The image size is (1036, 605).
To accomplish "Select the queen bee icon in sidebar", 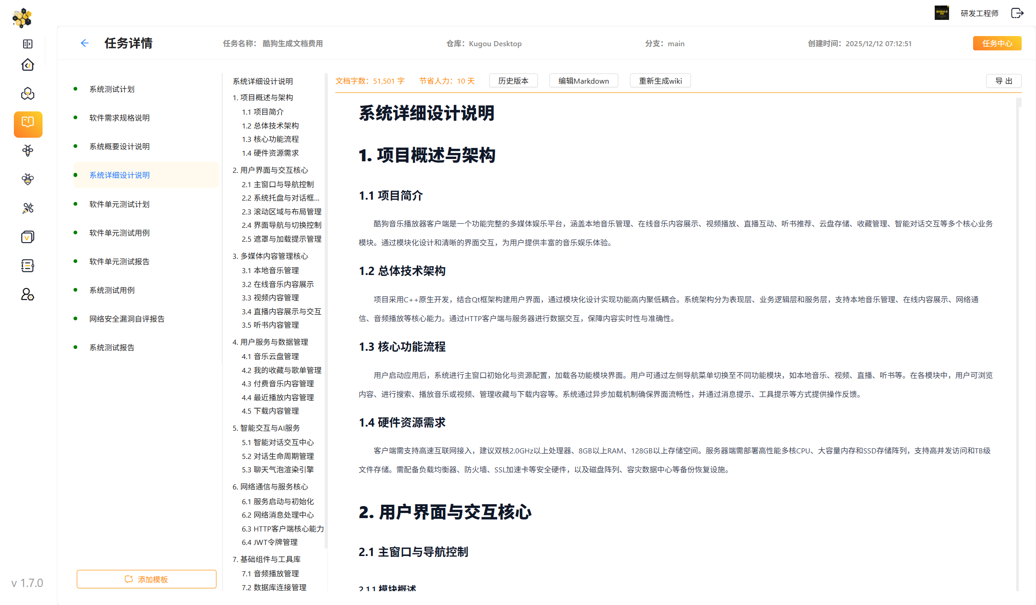I will tap(28, 179).
